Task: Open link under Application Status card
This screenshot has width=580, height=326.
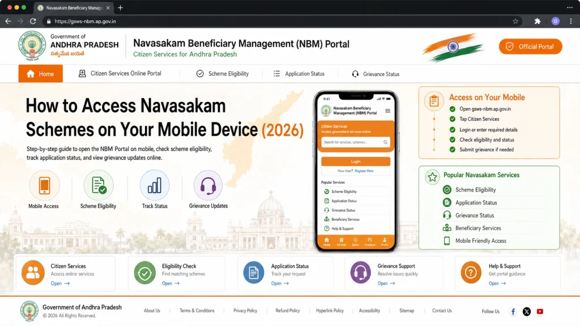Action: [x=280, y=284]
